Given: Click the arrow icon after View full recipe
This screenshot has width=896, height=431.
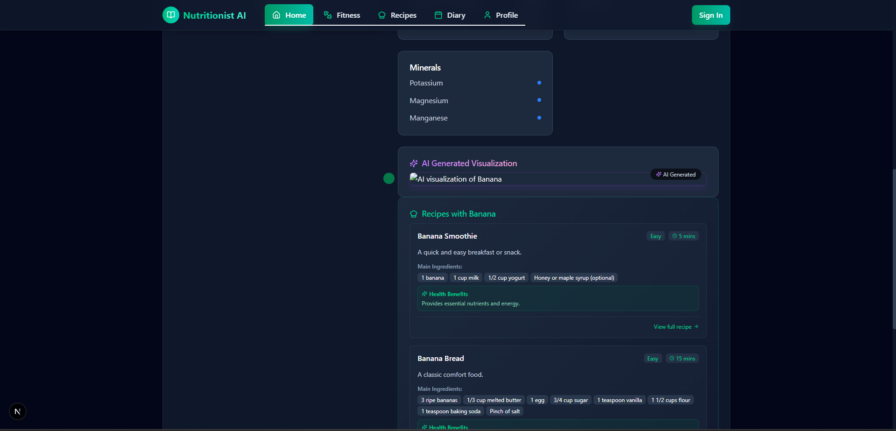Looking at the screenshot, I should pyautogui.click(x=696, y=327).
